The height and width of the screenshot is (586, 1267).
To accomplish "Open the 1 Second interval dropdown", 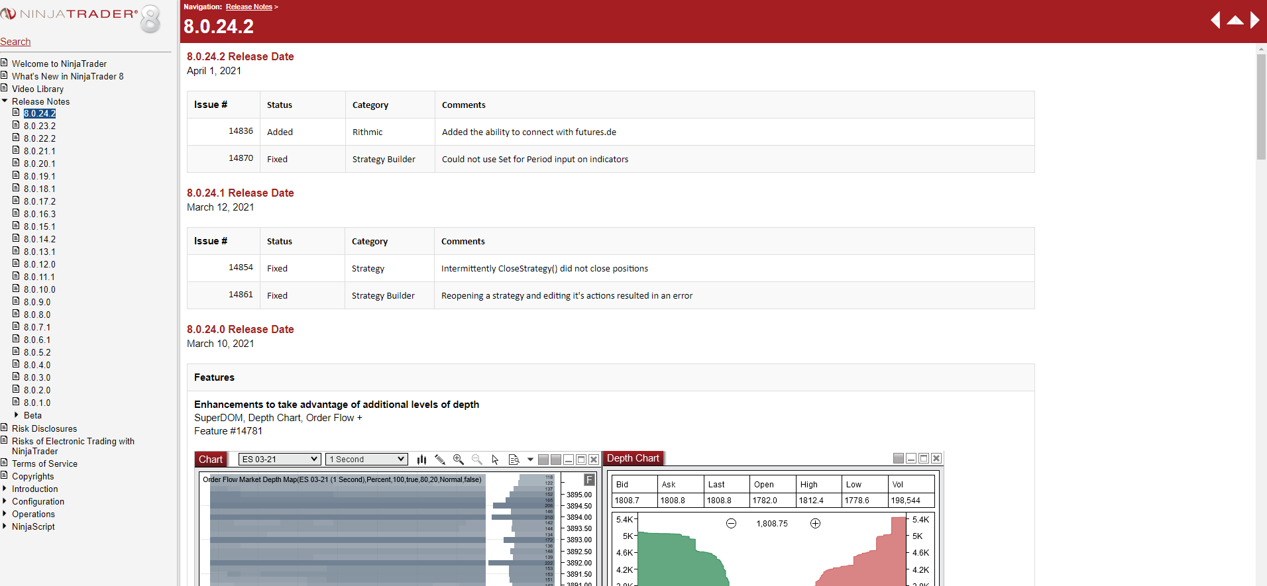I will click(366, 460).
